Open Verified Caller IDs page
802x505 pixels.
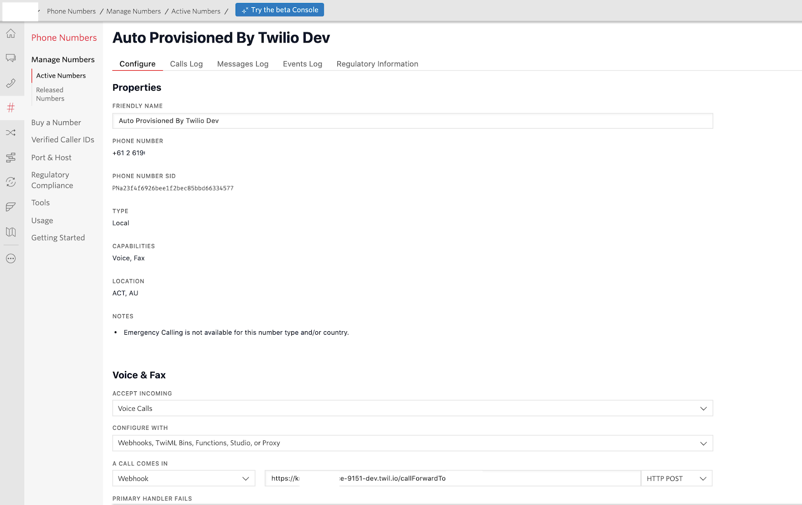click(x=63, y=140)
